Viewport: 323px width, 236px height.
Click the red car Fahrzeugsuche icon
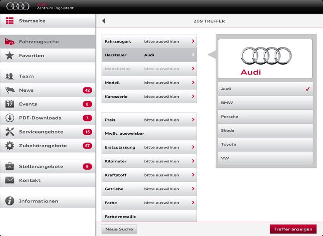tap(9, 42)
